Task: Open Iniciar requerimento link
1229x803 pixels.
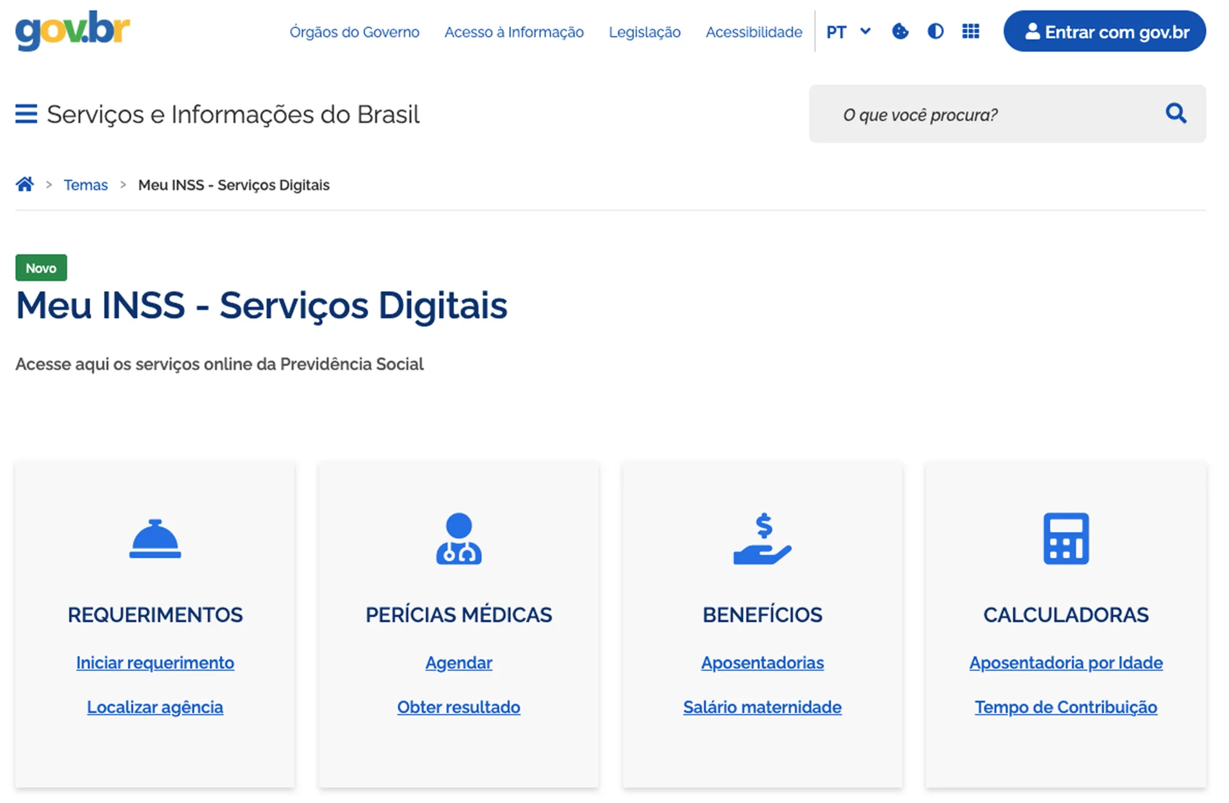Action: tap(155, 663)
